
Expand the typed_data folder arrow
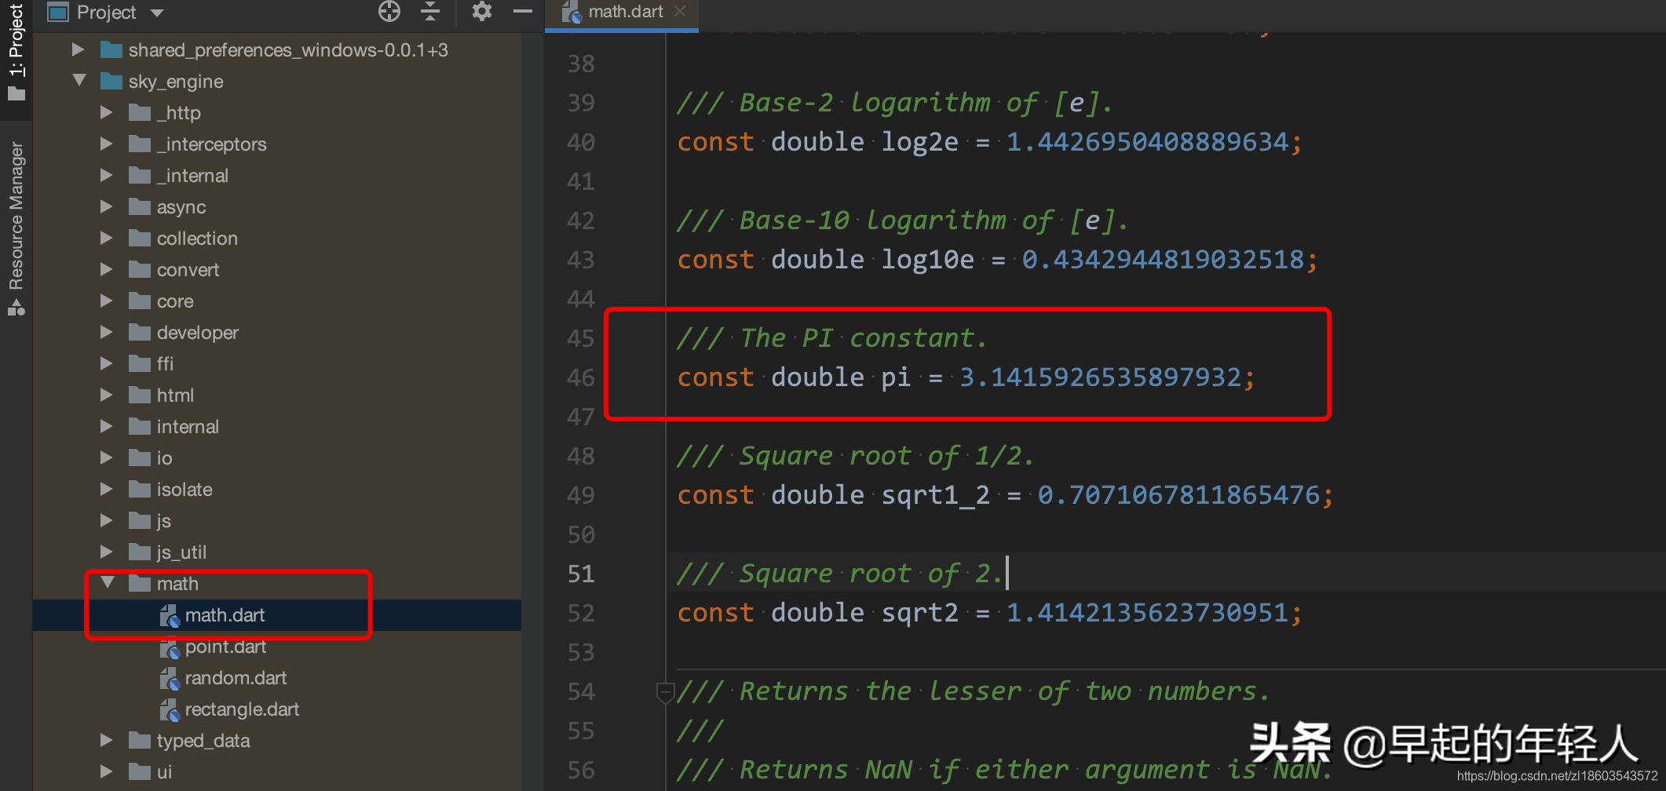[107, 741]
